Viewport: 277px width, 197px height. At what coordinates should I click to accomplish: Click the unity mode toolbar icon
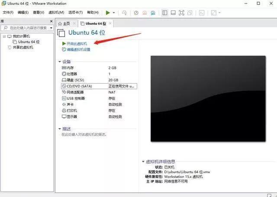(x=190, y=13)
